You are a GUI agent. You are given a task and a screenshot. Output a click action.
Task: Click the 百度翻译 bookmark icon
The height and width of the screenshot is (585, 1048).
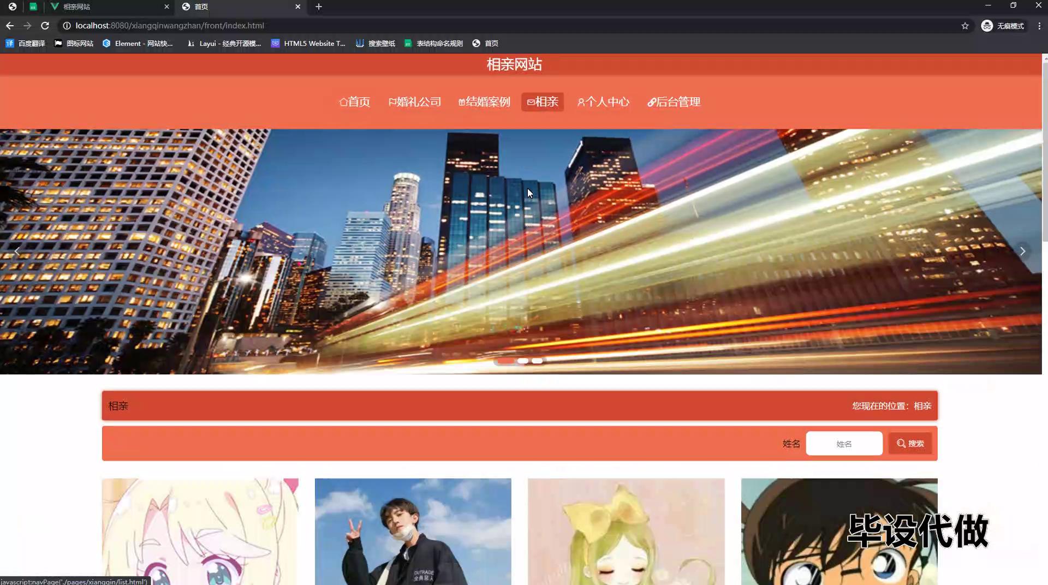[10, 43]
